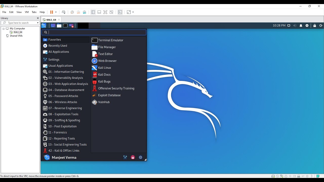Select KALI_64 tab
Viewport: 324px width, 182px height.
51,20
